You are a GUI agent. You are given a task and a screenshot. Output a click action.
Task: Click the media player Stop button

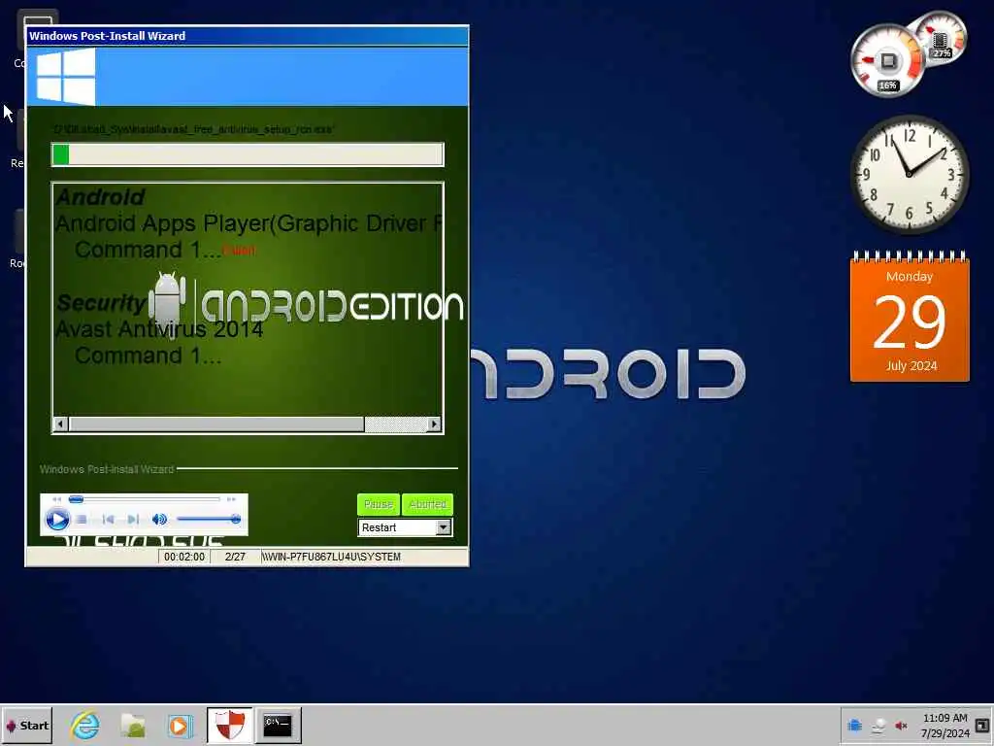pos(82,520)
